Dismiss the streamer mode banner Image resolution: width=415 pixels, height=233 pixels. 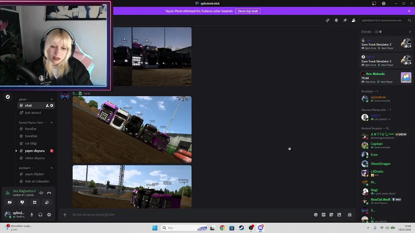(409, 11)
